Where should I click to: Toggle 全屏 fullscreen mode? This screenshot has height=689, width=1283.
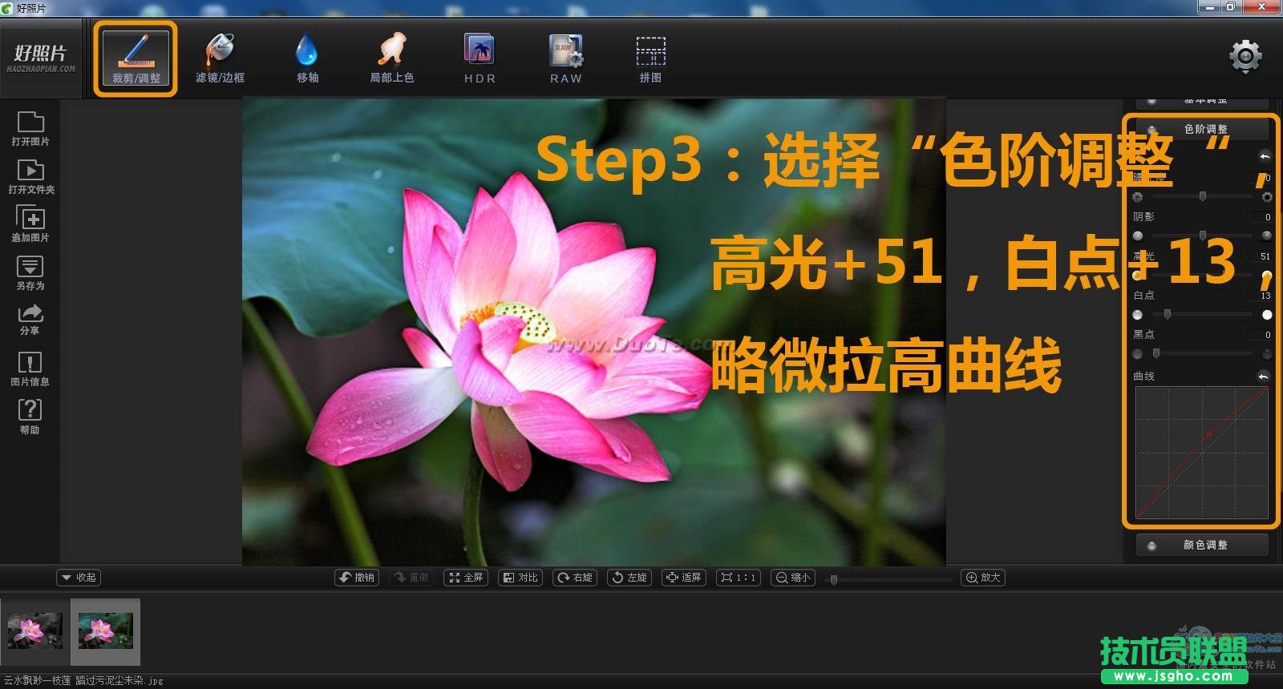pyautogui.click(x=466, y=578)
